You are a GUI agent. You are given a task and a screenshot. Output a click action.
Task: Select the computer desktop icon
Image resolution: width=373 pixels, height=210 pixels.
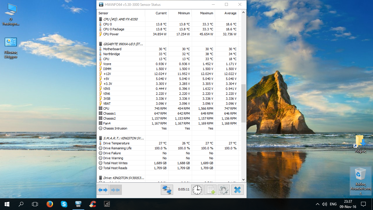(x=11, y=15)
